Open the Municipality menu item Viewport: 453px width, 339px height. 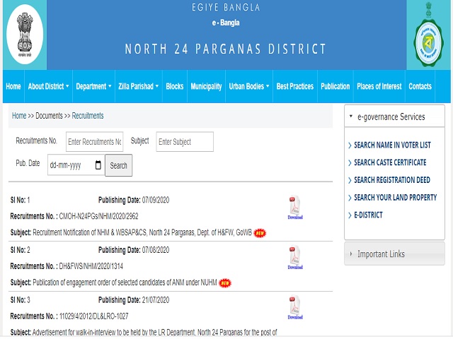coord(206,86)
